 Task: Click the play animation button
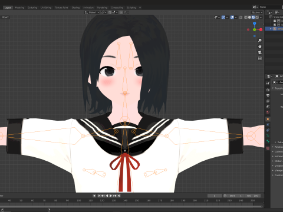pos(111,196)
